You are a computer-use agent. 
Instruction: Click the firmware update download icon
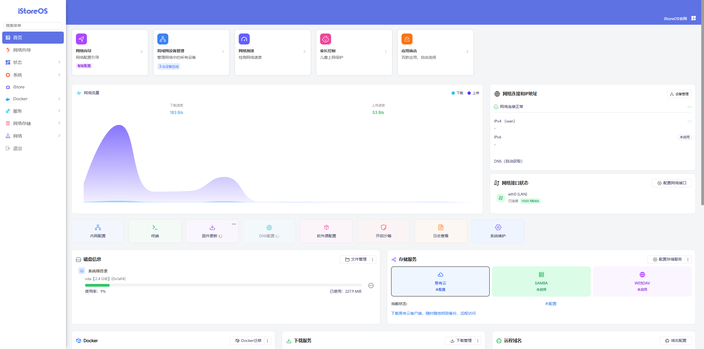coord(212,227)
